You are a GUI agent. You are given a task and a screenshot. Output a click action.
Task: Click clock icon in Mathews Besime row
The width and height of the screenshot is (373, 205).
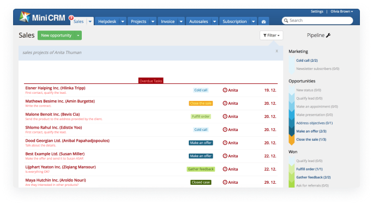click(225, 103)
